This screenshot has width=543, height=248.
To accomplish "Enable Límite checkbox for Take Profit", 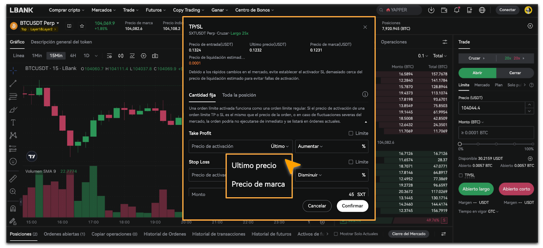I will [351, 133].
